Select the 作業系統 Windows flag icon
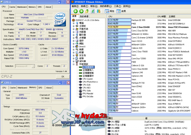The width and height of the screenshot is (191, 135). 77,29
